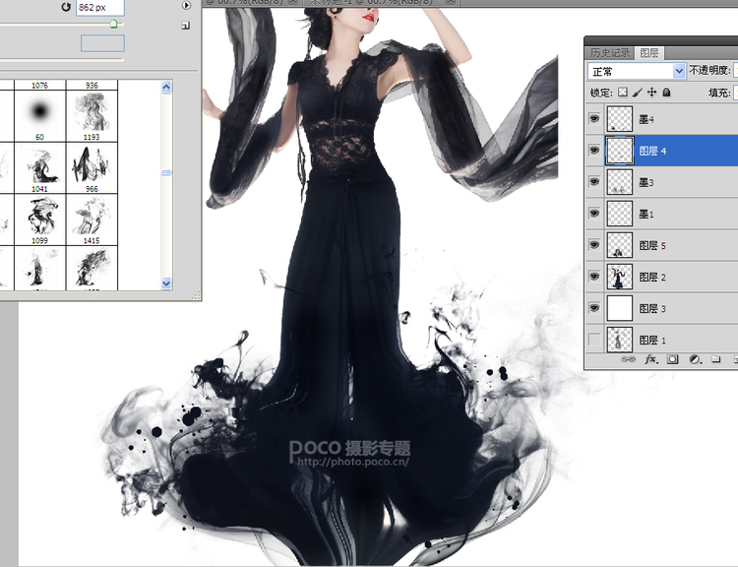Click the 不透明度 opacity label
Viewport: 738px width, 567px height.
point(709,70)
